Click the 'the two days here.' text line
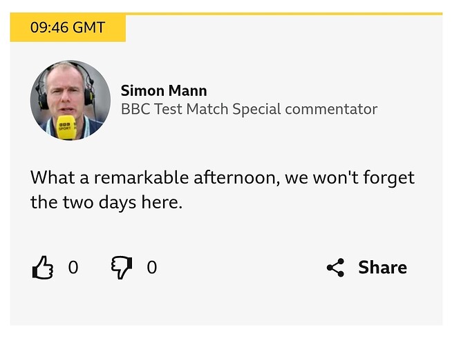452x345 pixels. pos(106,203)
